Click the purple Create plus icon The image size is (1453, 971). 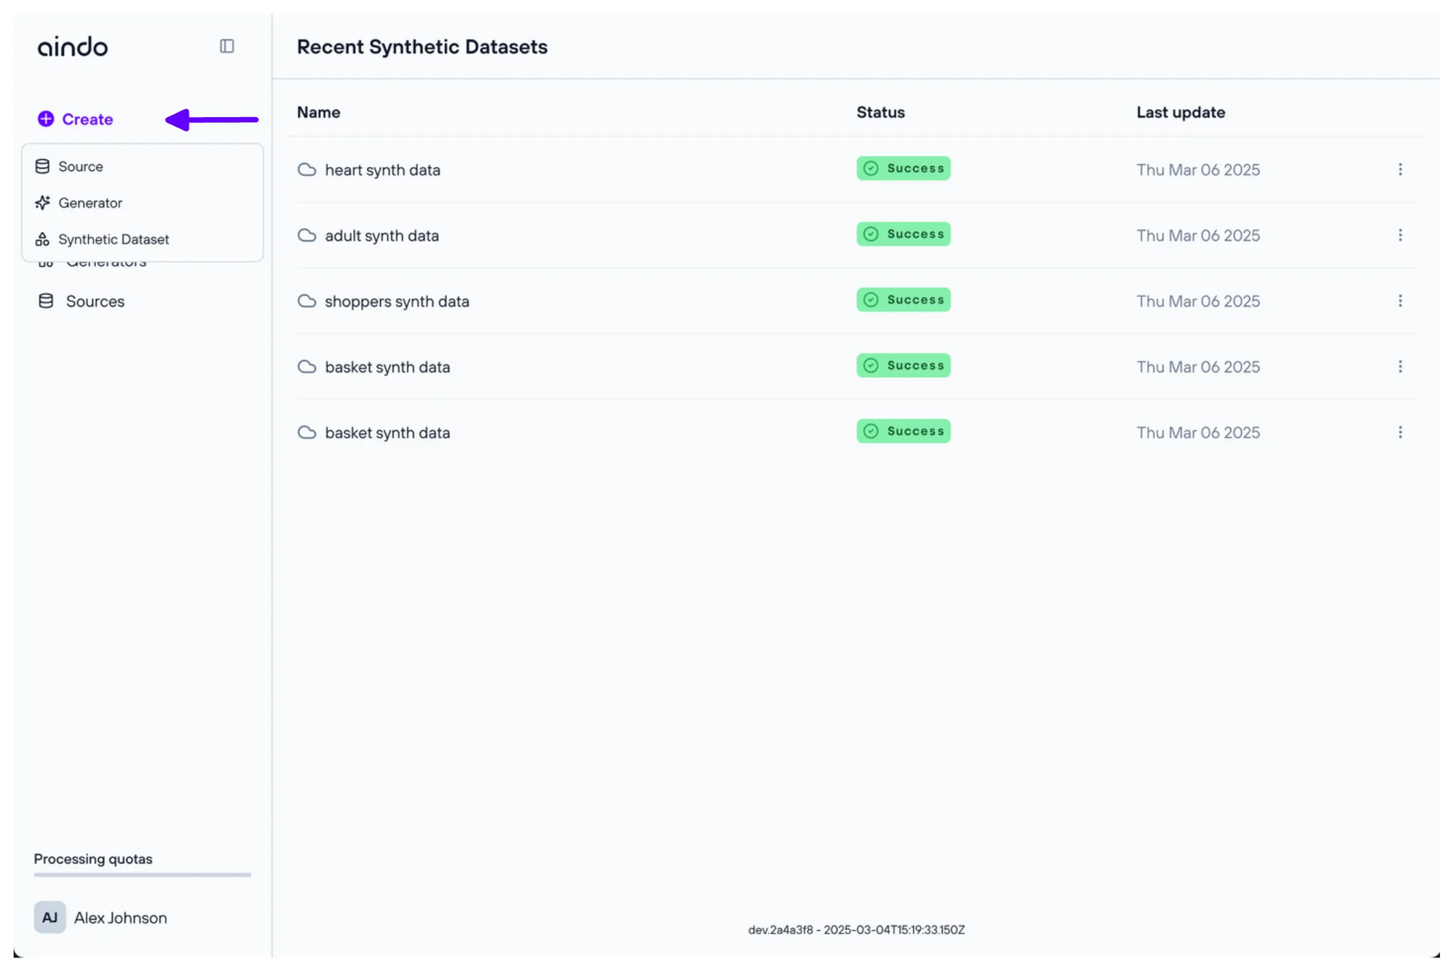(x=46, y=119)
